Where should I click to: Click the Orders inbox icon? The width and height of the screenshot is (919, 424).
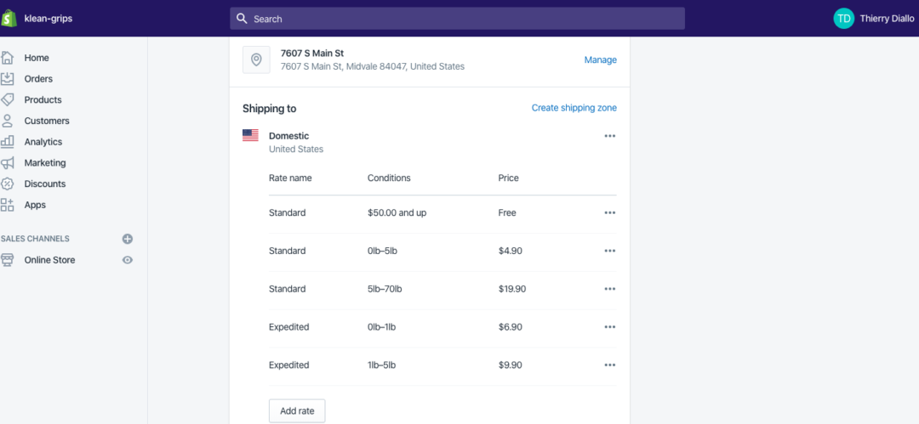[x=7, y=78]
